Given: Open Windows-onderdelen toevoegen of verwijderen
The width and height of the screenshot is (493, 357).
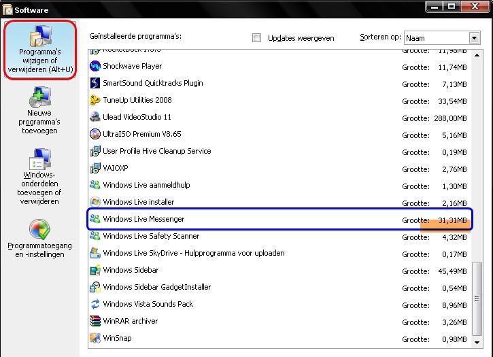Looking at the screenshot, I should coord(39,176).
